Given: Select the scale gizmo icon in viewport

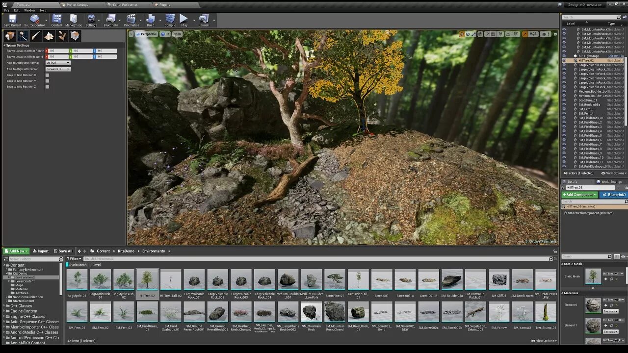Looking at the screenshot, I should [x=473, y=34].
